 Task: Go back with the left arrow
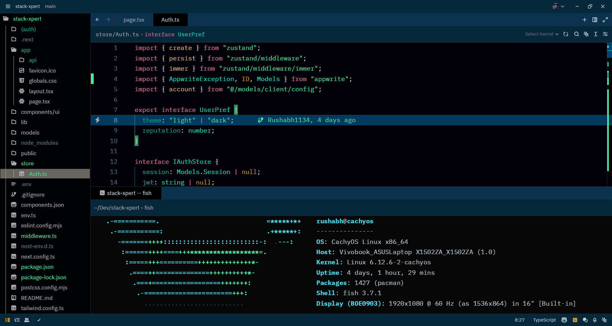[98, 20]
